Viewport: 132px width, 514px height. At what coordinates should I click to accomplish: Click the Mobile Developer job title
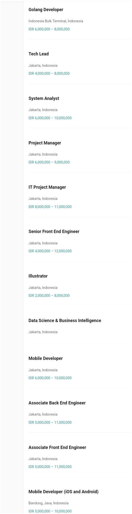(45, 358)
